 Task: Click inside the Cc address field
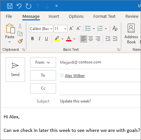pyautogui.click(x=100, y=89)
